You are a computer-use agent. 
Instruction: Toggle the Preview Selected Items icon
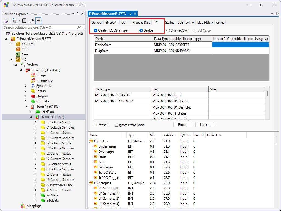(38, 21)
